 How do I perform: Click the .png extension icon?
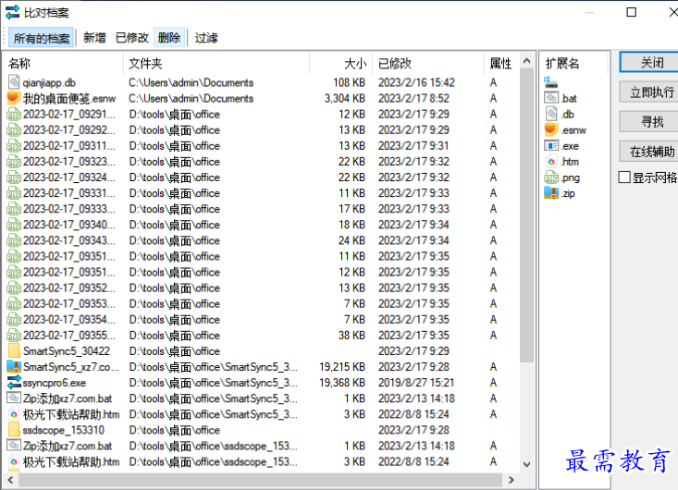pyautogui.click(x=551, y=178)
